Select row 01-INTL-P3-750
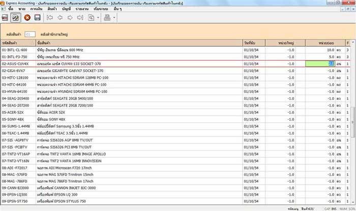The width and height of the screenshot is (356, 211). tap(175, 57)
